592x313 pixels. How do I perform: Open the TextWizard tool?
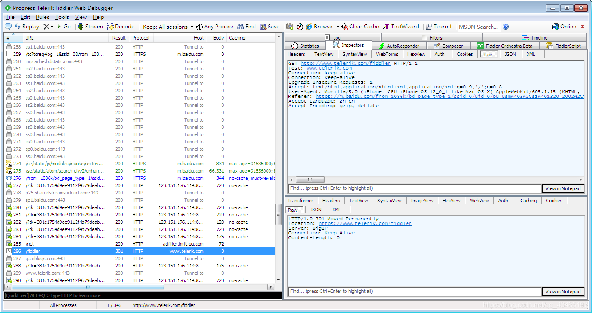pos(401,27)
